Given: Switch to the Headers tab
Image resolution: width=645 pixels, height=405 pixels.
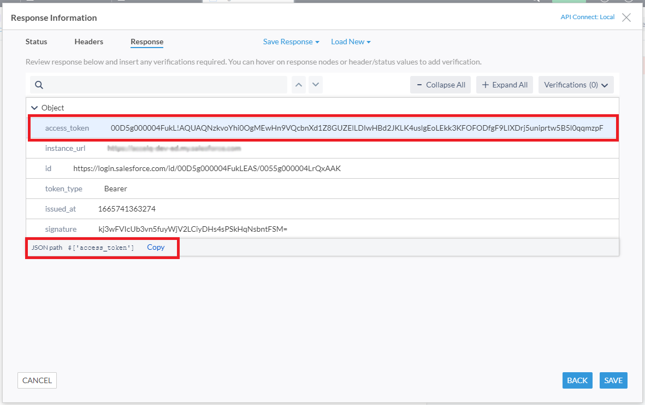Looking at the screenshot, I should coord(89,42).
